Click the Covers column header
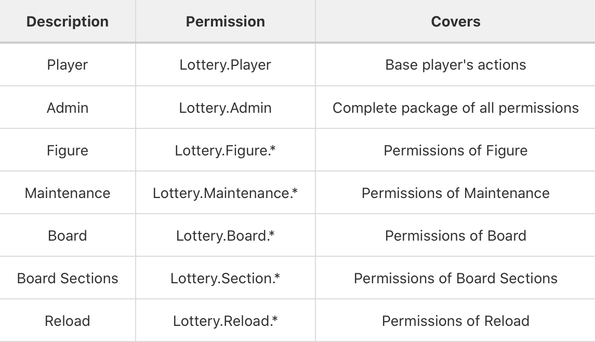The image size is (595, 342). (x=455, y=21)
